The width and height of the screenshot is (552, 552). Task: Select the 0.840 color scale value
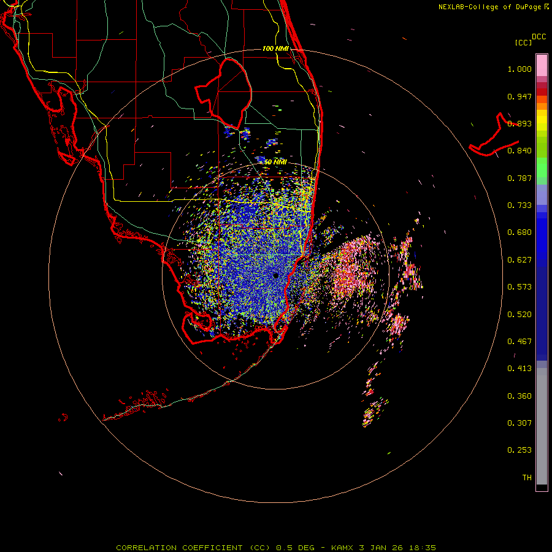[519, 151]
